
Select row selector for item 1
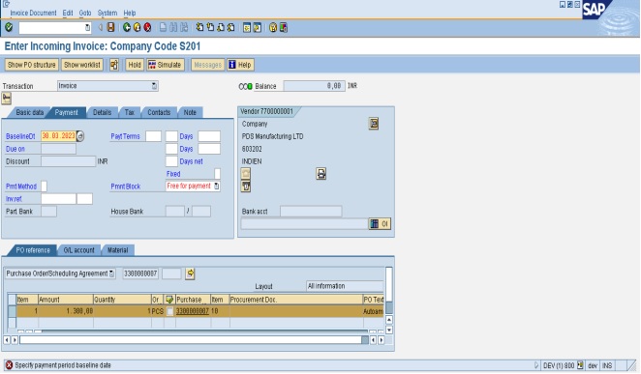(x=12, y=311)
